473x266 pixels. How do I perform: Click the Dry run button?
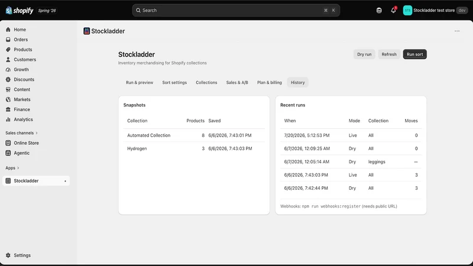tap(364, 54)
